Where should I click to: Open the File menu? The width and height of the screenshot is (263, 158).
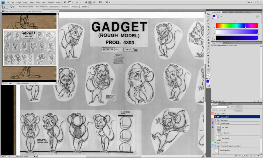click(8, 2)
